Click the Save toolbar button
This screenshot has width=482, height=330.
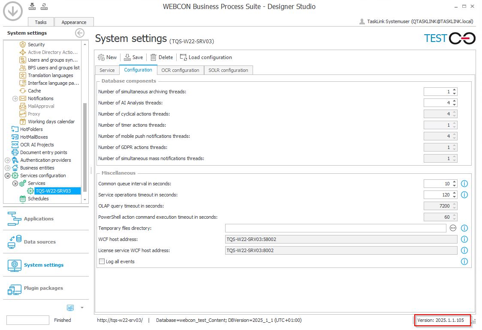[x=133, y=57]
